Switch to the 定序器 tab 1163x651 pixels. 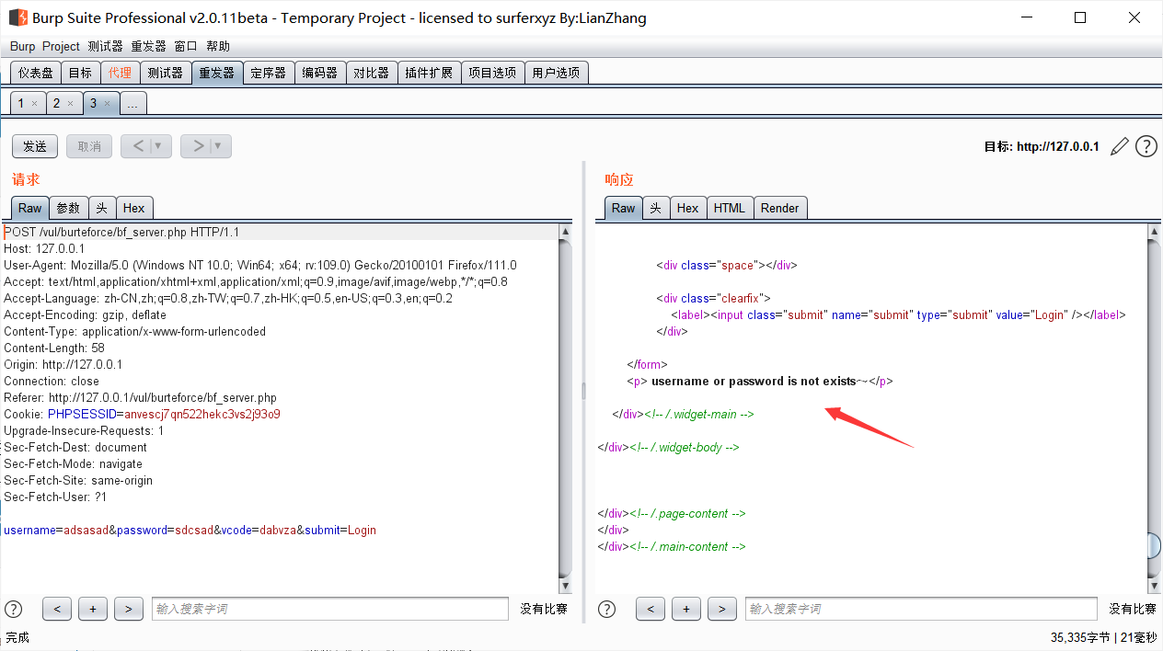coord(269,73)
